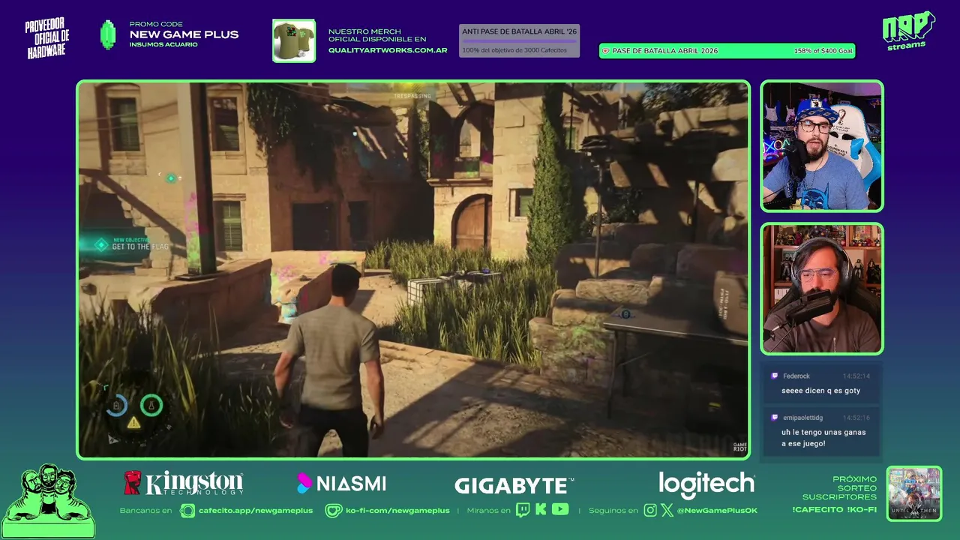This screenshot has width=960, height=540.
Task: Click the three green heads mascot logo
Action: (48, 501)
